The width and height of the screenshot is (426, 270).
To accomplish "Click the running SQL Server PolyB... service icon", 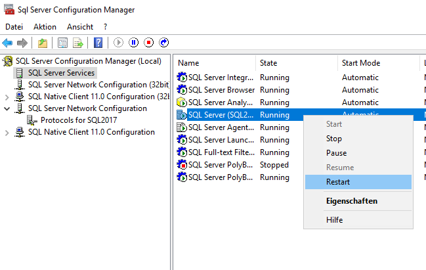I will point(182,177).
